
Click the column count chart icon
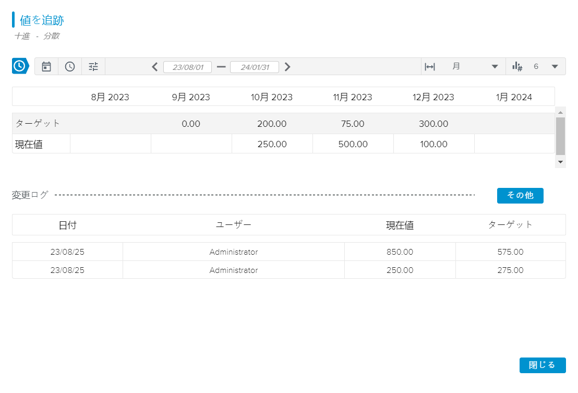tap(517, 66)
